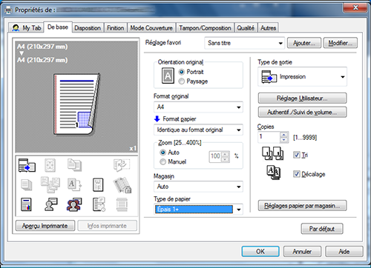
Task: Click the greyed stacked documents icon in top row
Action: (x=74, y=165)
